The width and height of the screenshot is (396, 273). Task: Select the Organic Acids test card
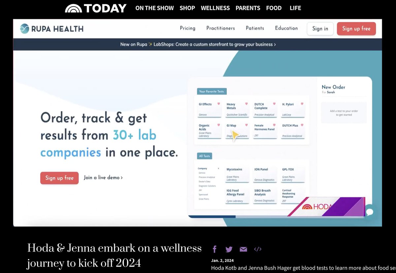point(210,131)
